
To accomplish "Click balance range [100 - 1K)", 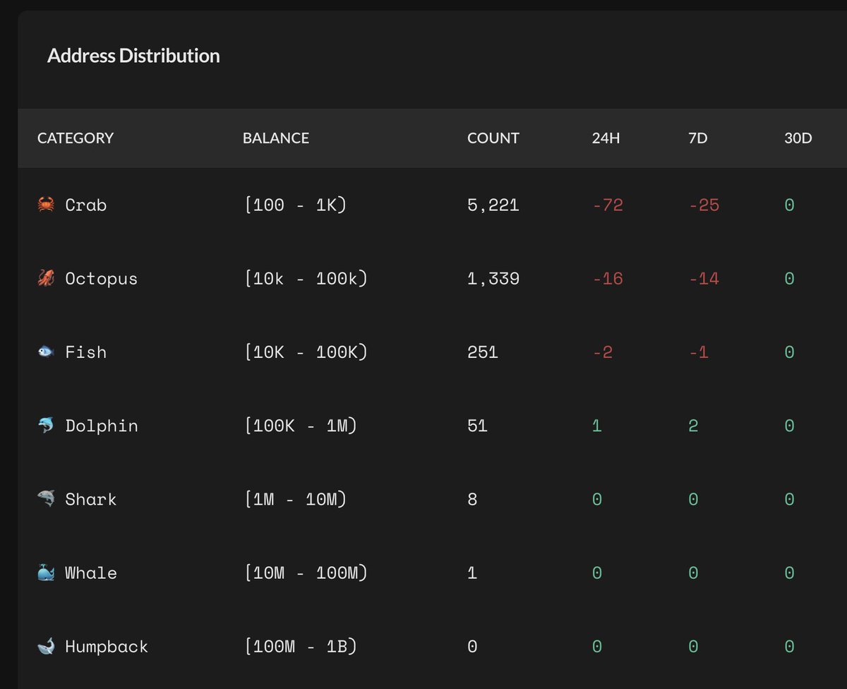I will coord(296,205).
